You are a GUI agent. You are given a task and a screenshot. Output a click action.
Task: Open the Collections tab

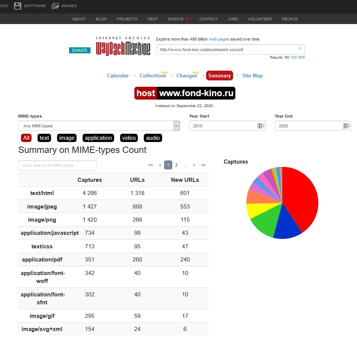(x=153, y=76)
